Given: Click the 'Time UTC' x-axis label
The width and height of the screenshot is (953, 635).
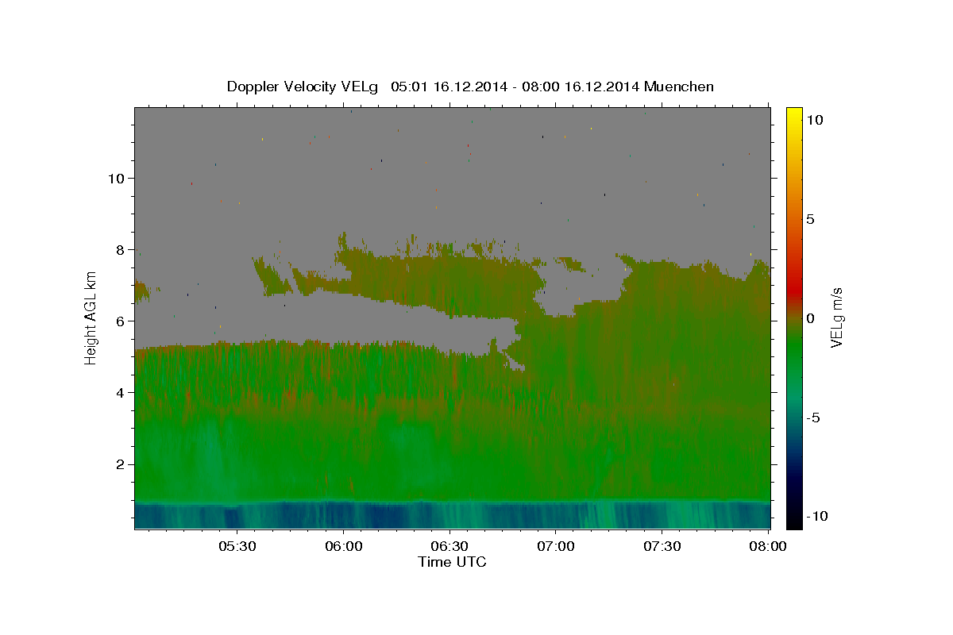Looking at the screenshot, I should pyautogui.click(x=452, y=562).
